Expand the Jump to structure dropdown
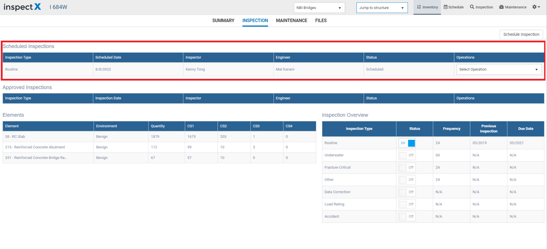This screenshot has height=249, width=547. (382, 8)
